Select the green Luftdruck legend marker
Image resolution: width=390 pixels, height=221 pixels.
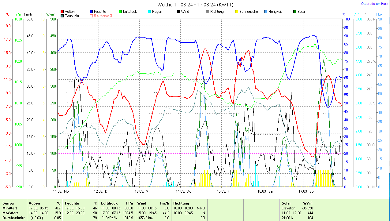pos(120,12)
